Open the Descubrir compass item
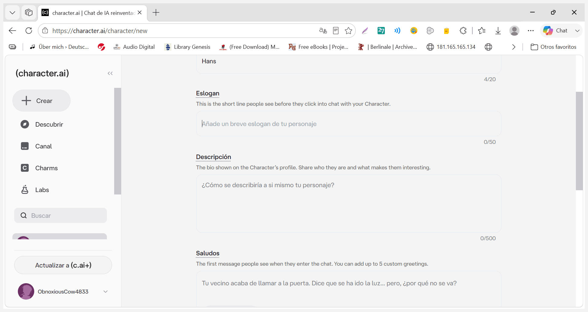 click(x=42, y=124)
